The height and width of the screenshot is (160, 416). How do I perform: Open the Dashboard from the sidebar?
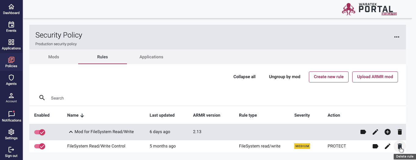point(11,9)
